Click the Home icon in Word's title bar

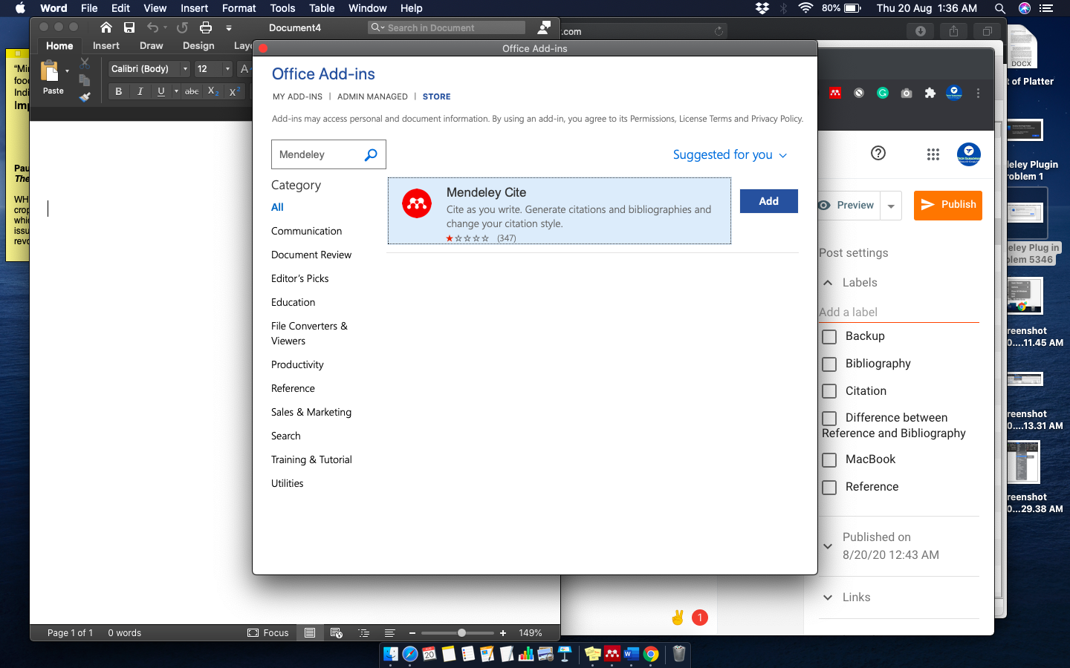pos(106,27)
